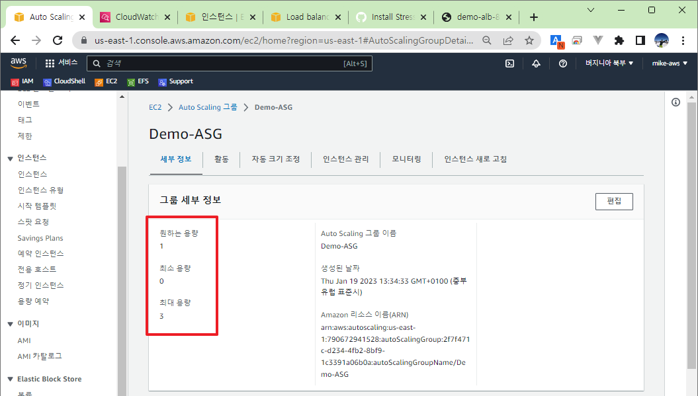
Task: Switch to the 활동 tab
Action: coord(221,159)
